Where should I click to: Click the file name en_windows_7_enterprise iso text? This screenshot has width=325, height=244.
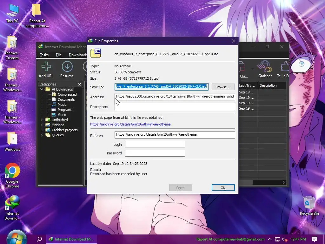click(x=166, y=54)
